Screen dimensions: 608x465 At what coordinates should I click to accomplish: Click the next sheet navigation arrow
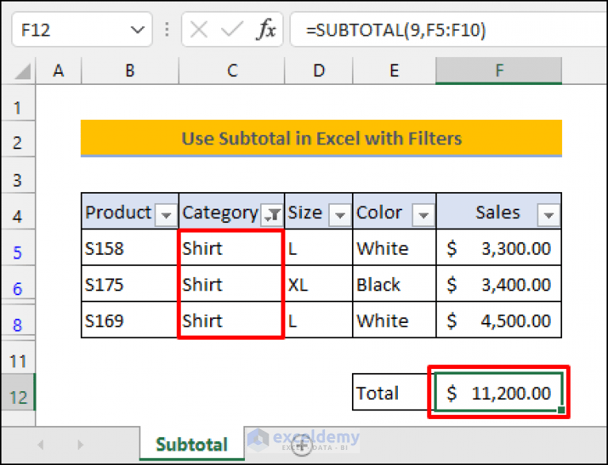80,444
